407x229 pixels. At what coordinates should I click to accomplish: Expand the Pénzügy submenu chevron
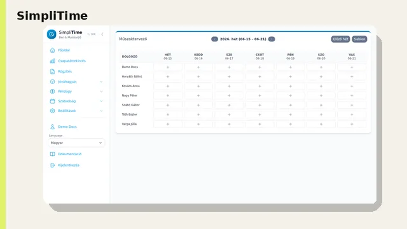(101, 92)
